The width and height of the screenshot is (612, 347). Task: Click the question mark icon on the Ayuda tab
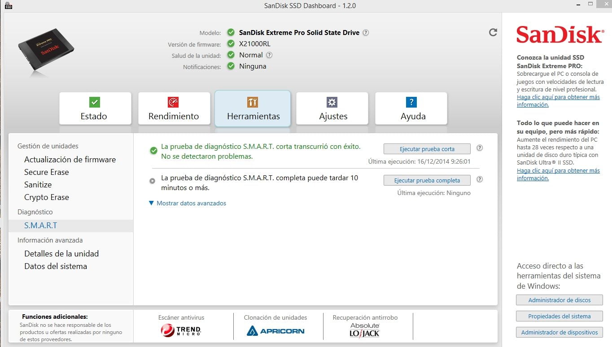tap(411, 102)
